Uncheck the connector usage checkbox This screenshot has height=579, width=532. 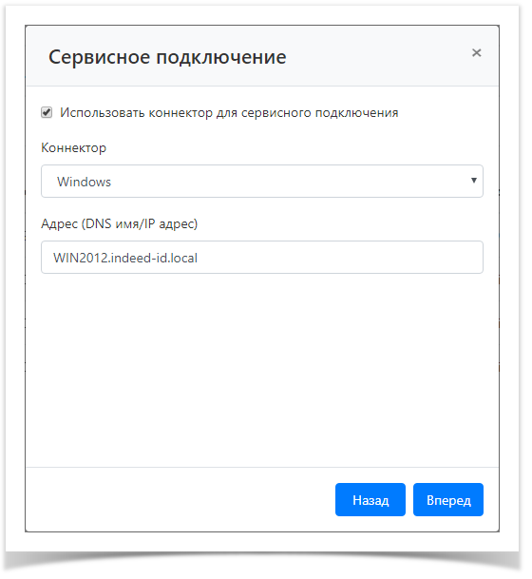point(47,112)
